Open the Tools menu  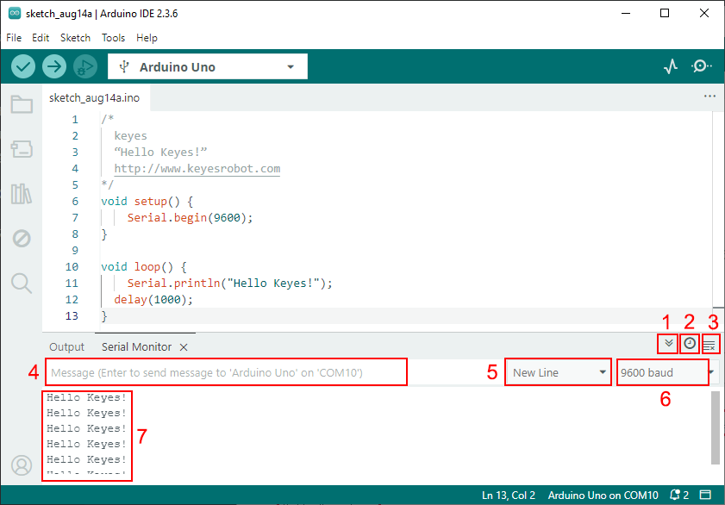(113, 38)
